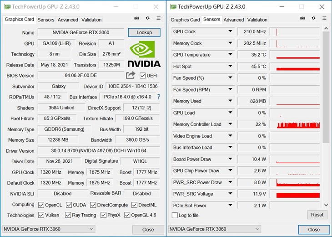Toggle the OpenGL 4.6 checkbox
The image size is (332, 237).
(127, 215)
